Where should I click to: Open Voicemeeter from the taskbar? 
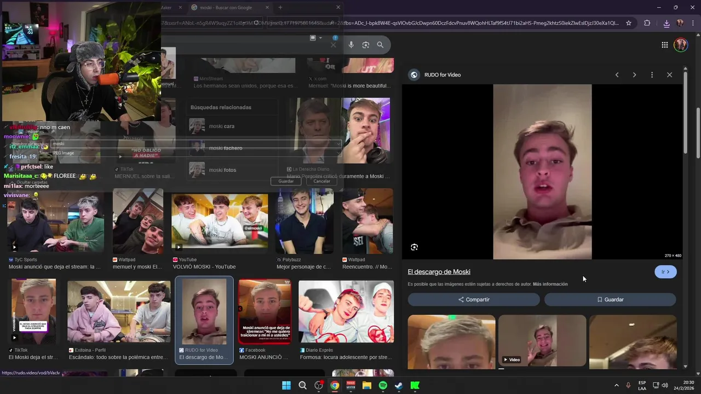coord(351,385)
